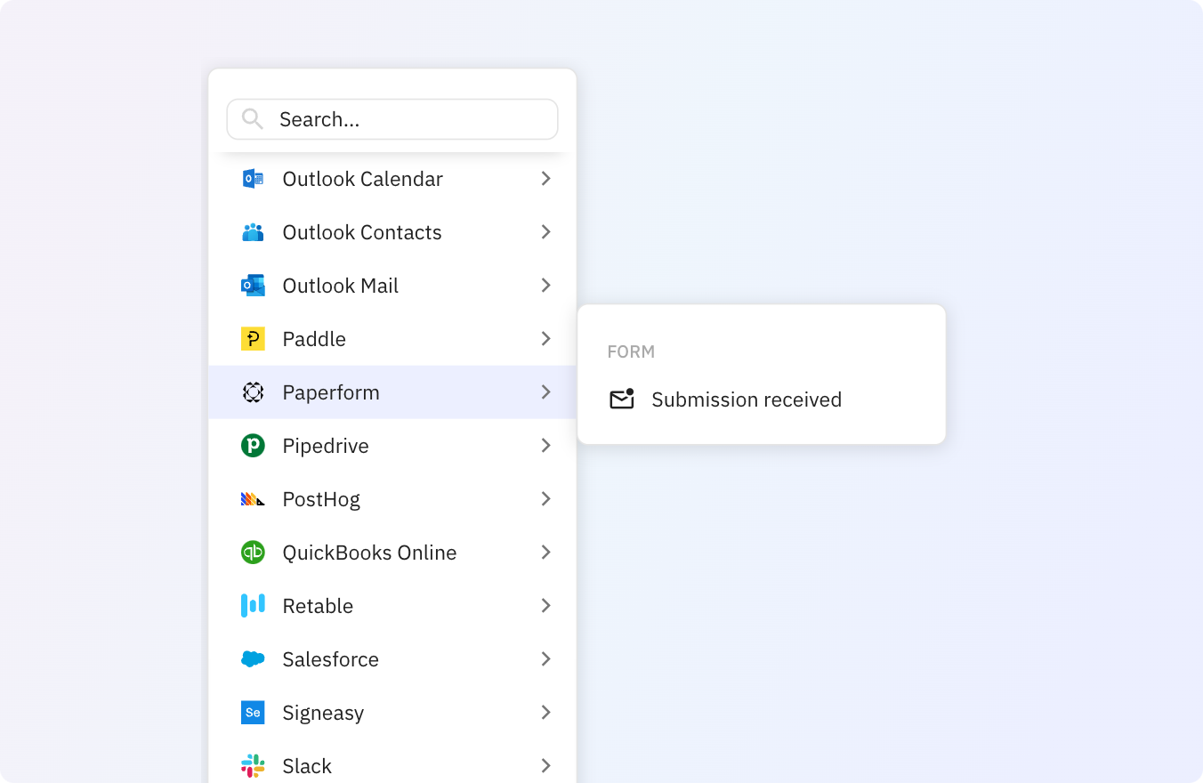The image size is (1203, 783).
Task: Select QuickBooks Online entry
Action: (x=392, y=553)
